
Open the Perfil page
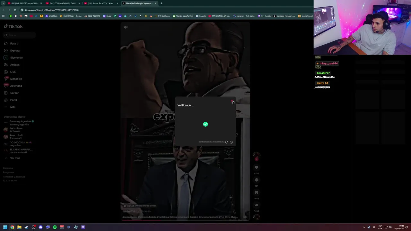click(13, 100)
